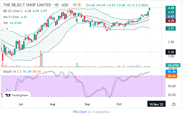Click the Stoch 91.49 value axis label
This screenshot has height=115, width=183.
coord(171,72)
